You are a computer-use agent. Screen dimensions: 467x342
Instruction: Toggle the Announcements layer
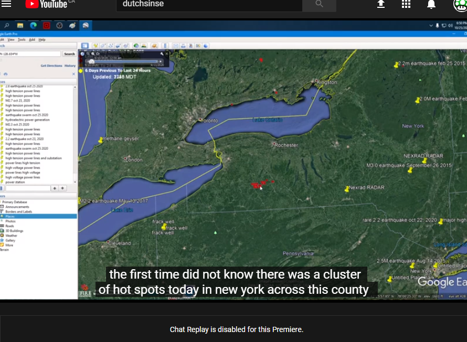[x=17, y=207]
